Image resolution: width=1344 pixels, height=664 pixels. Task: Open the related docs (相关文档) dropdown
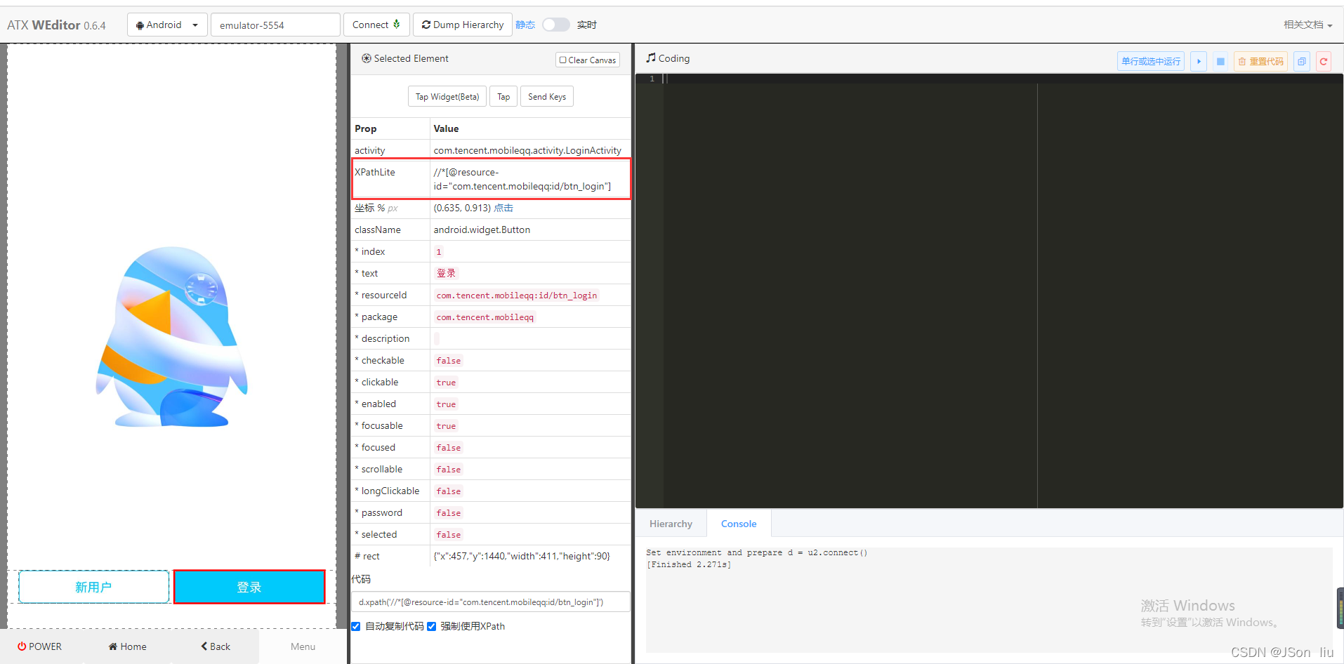pos(1307,25)
